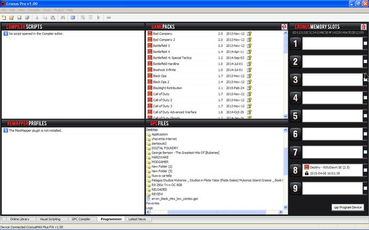Select the Favorites node in GPC Files

(x=153, y=203)
